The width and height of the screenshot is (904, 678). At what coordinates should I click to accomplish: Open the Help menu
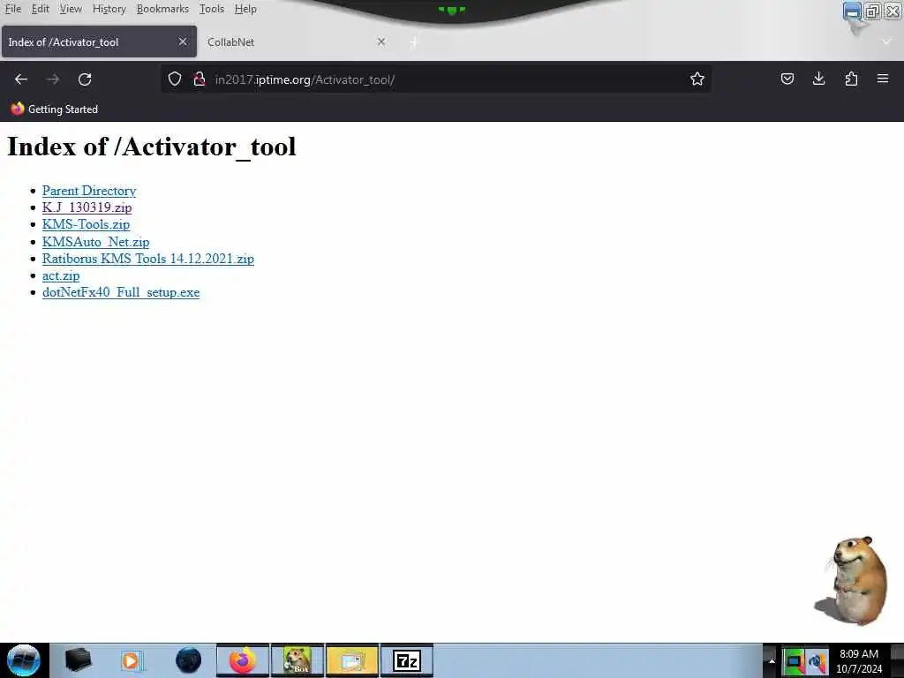click(x=245, y=9)
